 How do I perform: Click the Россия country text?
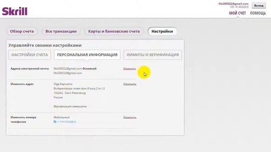pos(58,98)
